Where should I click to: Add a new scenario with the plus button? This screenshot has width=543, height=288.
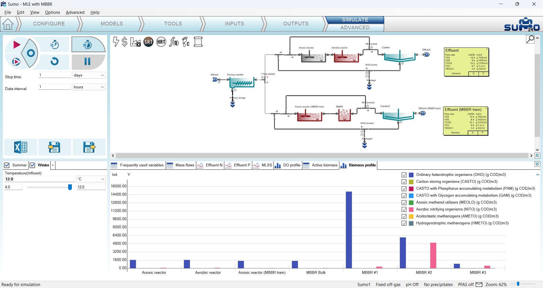[53, 165]
